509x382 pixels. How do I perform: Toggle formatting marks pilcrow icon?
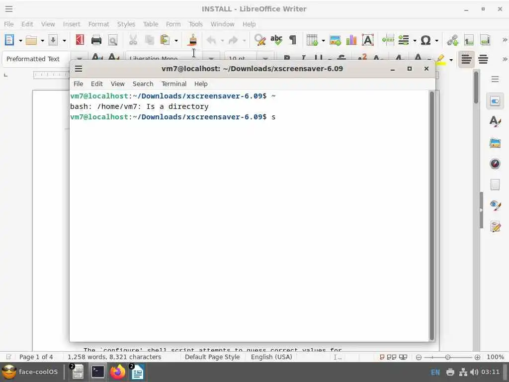[x=293, y=40]
